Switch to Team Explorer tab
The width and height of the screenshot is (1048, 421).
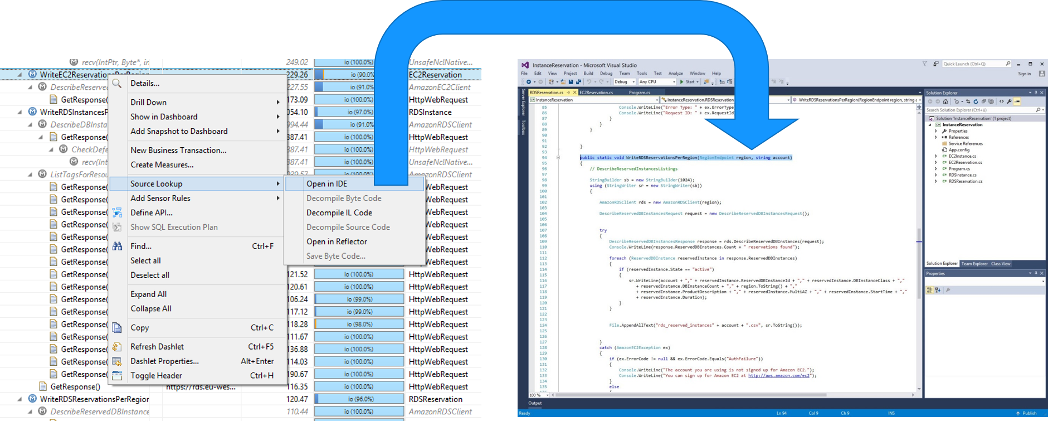(x=974, y=264)
